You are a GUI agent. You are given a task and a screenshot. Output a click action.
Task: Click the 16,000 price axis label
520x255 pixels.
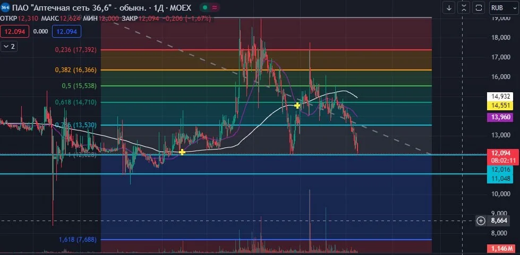500,77
